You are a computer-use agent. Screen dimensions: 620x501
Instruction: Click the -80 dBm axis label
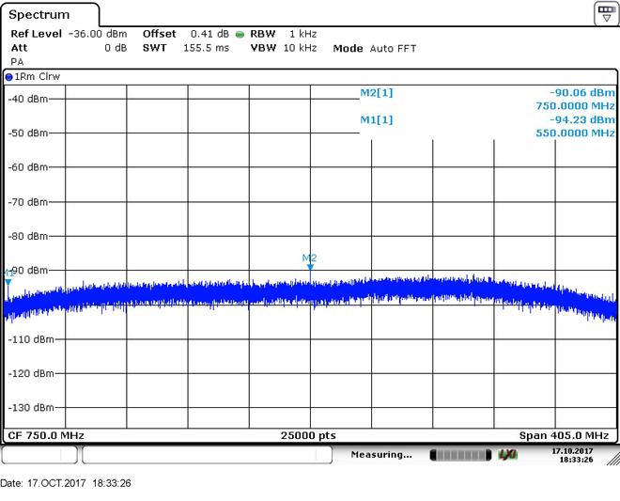coord(28,236)
